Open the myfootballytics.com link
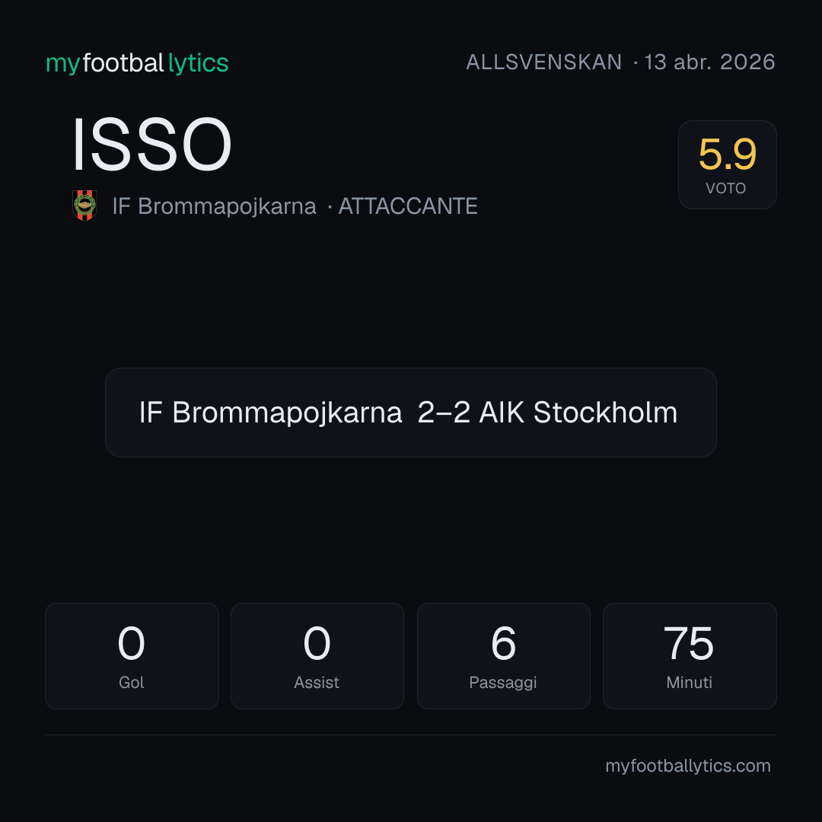This screenshot has width=822, height=822. (688, 766)
